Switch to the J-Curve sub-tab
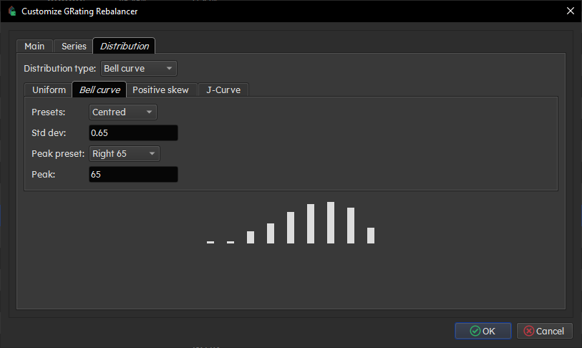 click(223, 90)
